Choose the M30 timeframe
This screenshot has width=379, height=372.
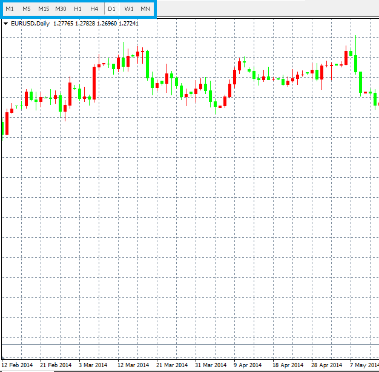click(x=61, y=9)
